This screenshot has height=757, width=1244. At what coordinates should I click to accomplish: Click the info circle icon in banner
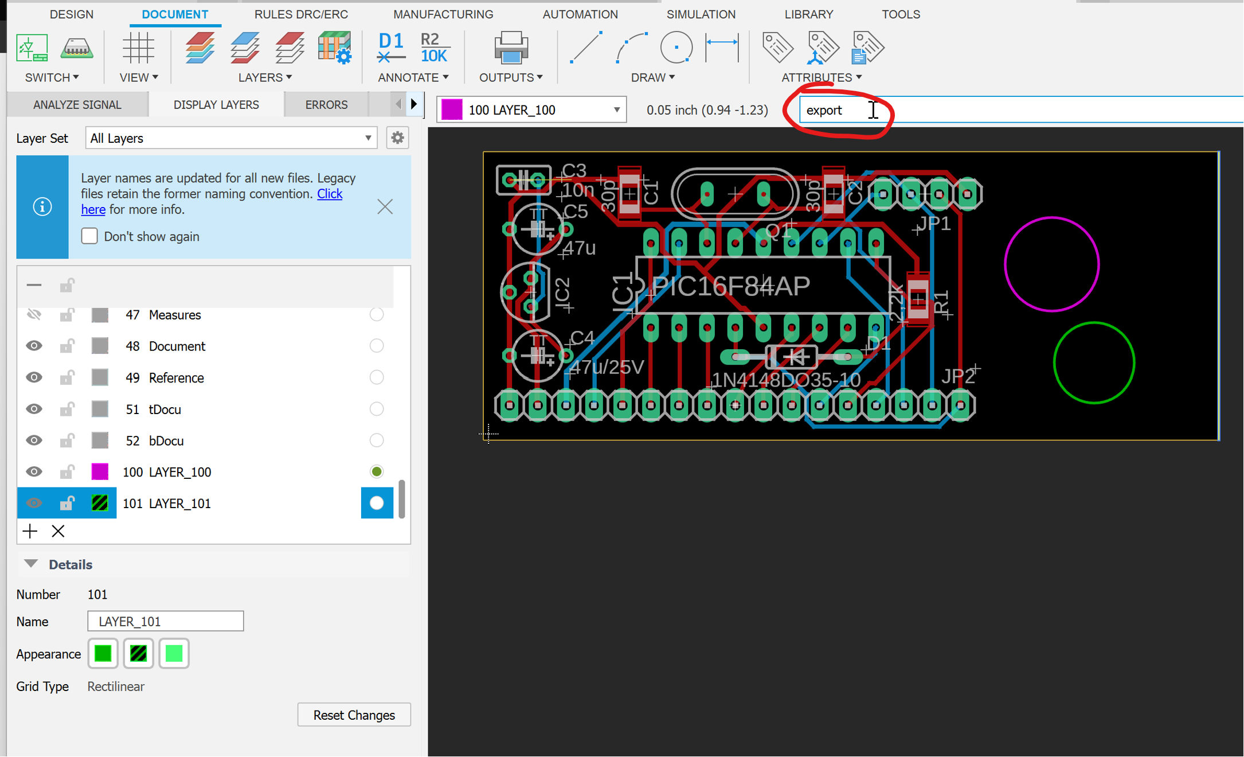(42, 206)
